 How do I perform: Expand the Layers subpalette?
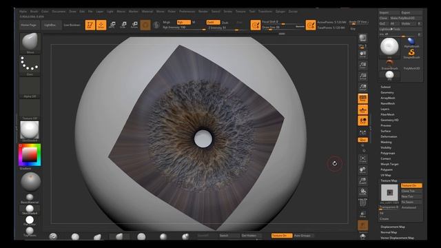[x=385, y=109]
